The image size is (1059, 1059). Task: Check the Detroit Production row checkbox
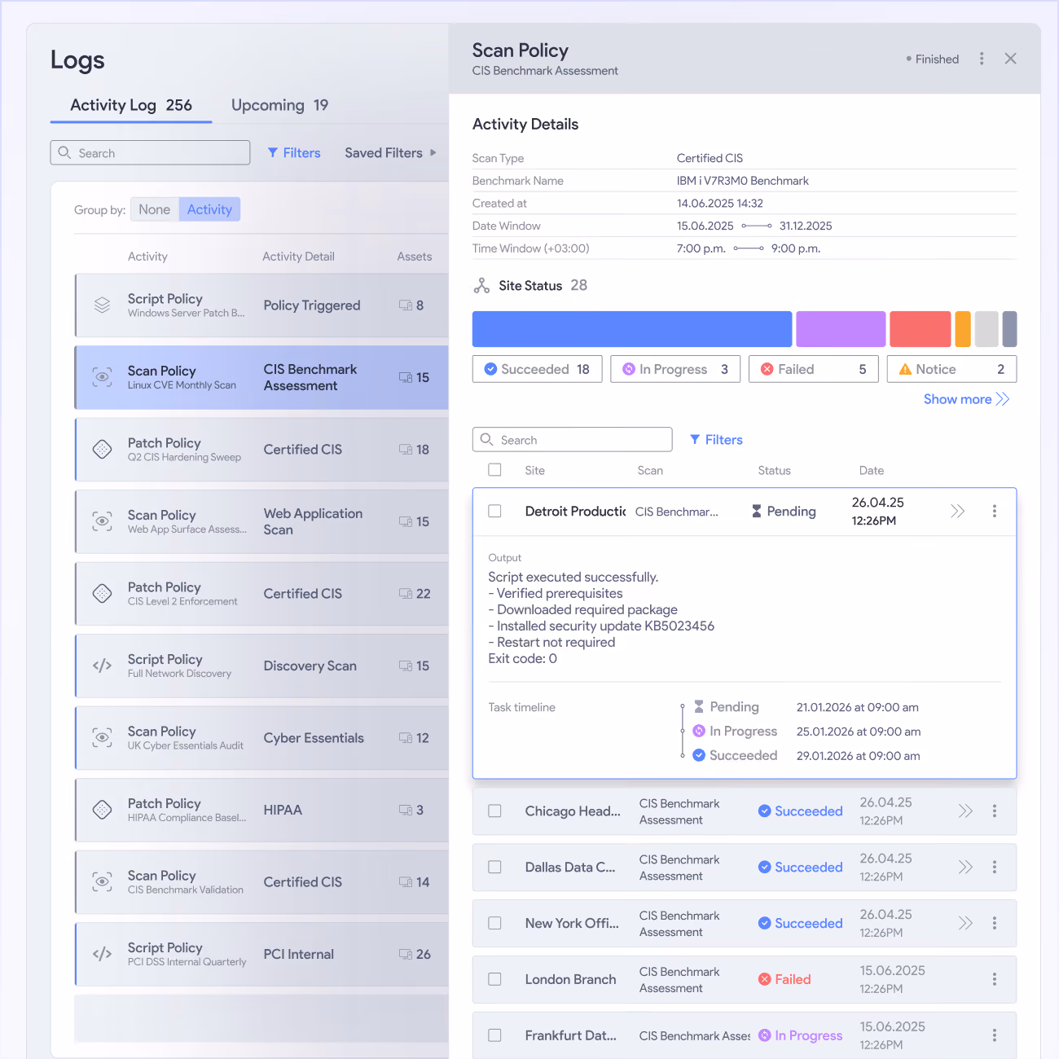[494, 511]
